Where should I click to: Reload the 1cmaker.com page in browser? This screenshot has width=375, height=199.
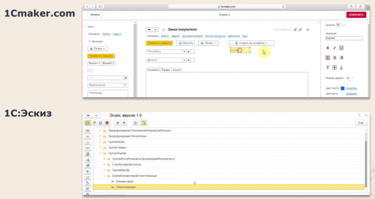pyautogui.click(x=283, y=7)
